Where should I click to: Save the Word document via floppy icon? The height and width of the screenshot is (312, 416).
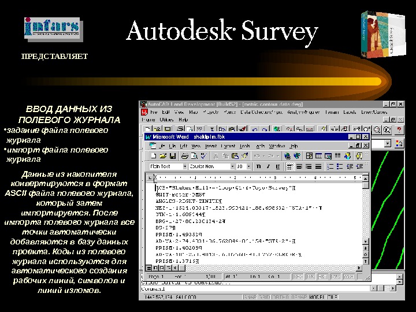(x=172, y=156)
